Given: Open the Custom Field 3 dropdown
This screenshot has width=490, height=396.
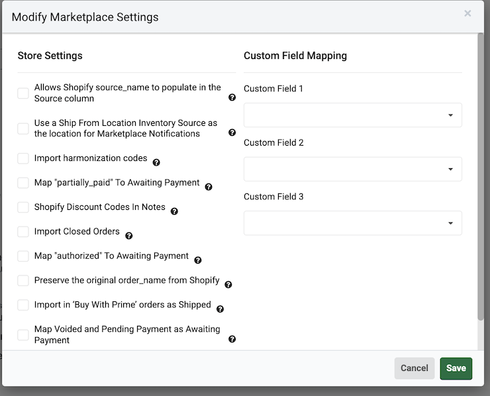Looking at the screenshot, I should (x=352, y=223).
